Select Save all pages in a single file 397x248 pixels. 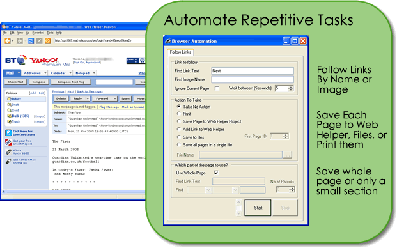179,144
